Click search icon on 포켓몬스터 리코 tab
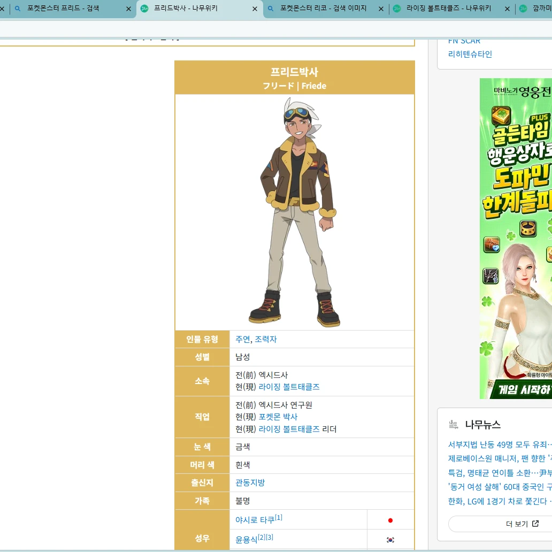This screenshot has height=552, width=552. pos(270,9)
